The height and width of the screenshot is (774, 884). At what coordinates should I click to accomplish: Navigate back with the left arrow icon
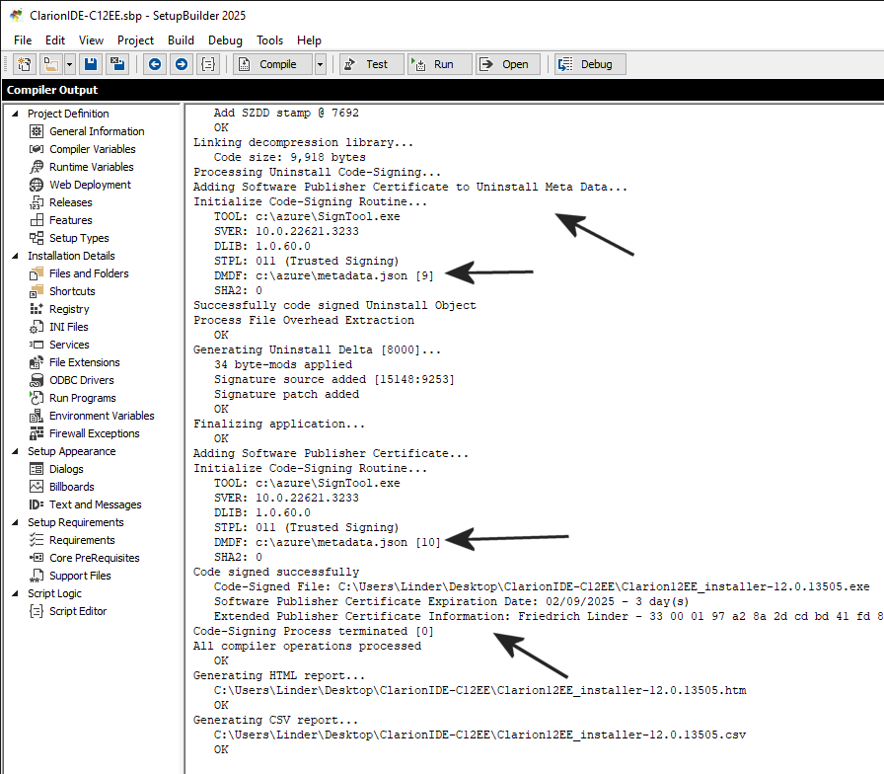154,64
